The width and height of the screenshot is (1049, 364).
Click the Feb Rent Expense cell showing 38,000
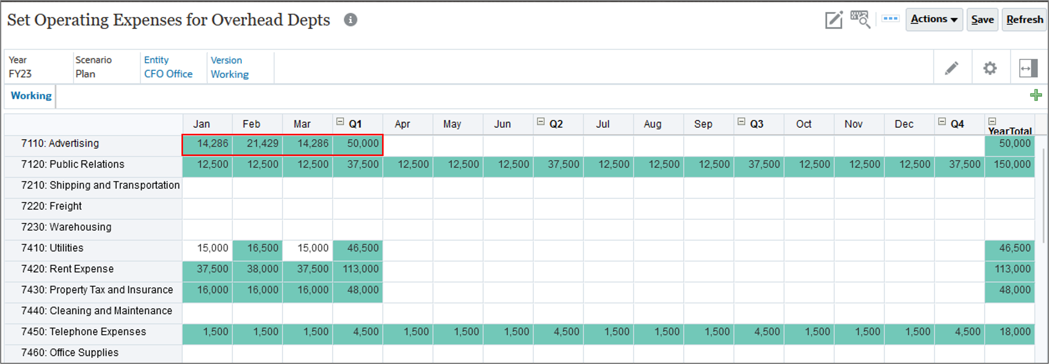[x=257, y=269]
